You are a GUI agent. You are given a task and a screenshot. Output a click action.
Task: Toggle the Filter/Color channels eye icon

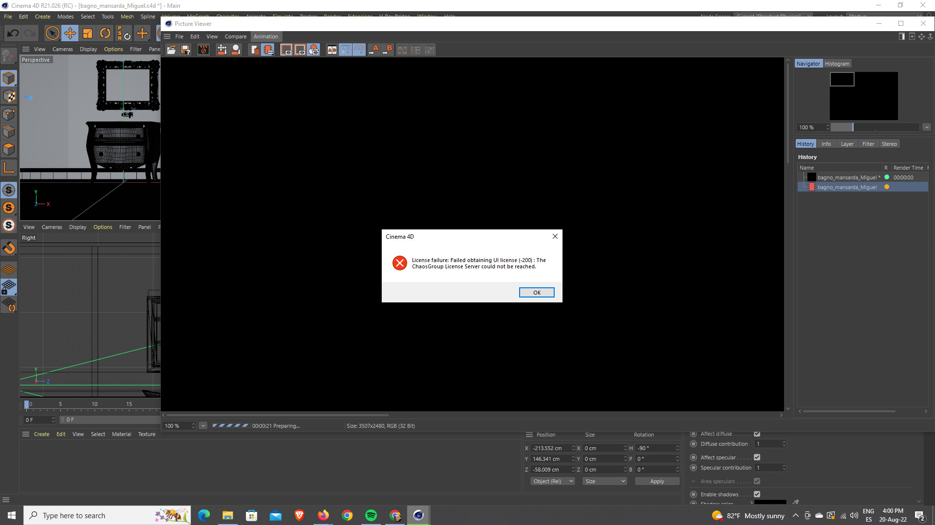[x=314, y=50]
